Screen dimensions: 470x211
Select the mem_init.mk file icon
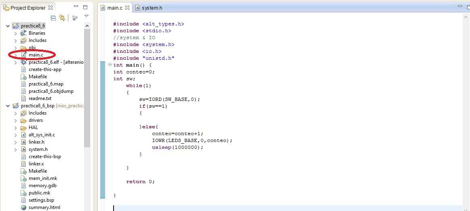(23, 179)
